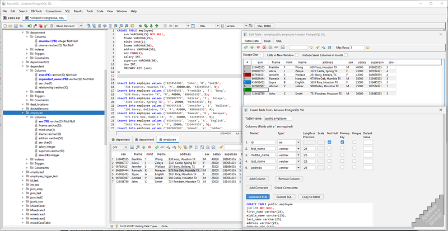Screen dimensions: 448x231
Task: Expand the employee2 tree node
Action: click(x=24, y=172)
